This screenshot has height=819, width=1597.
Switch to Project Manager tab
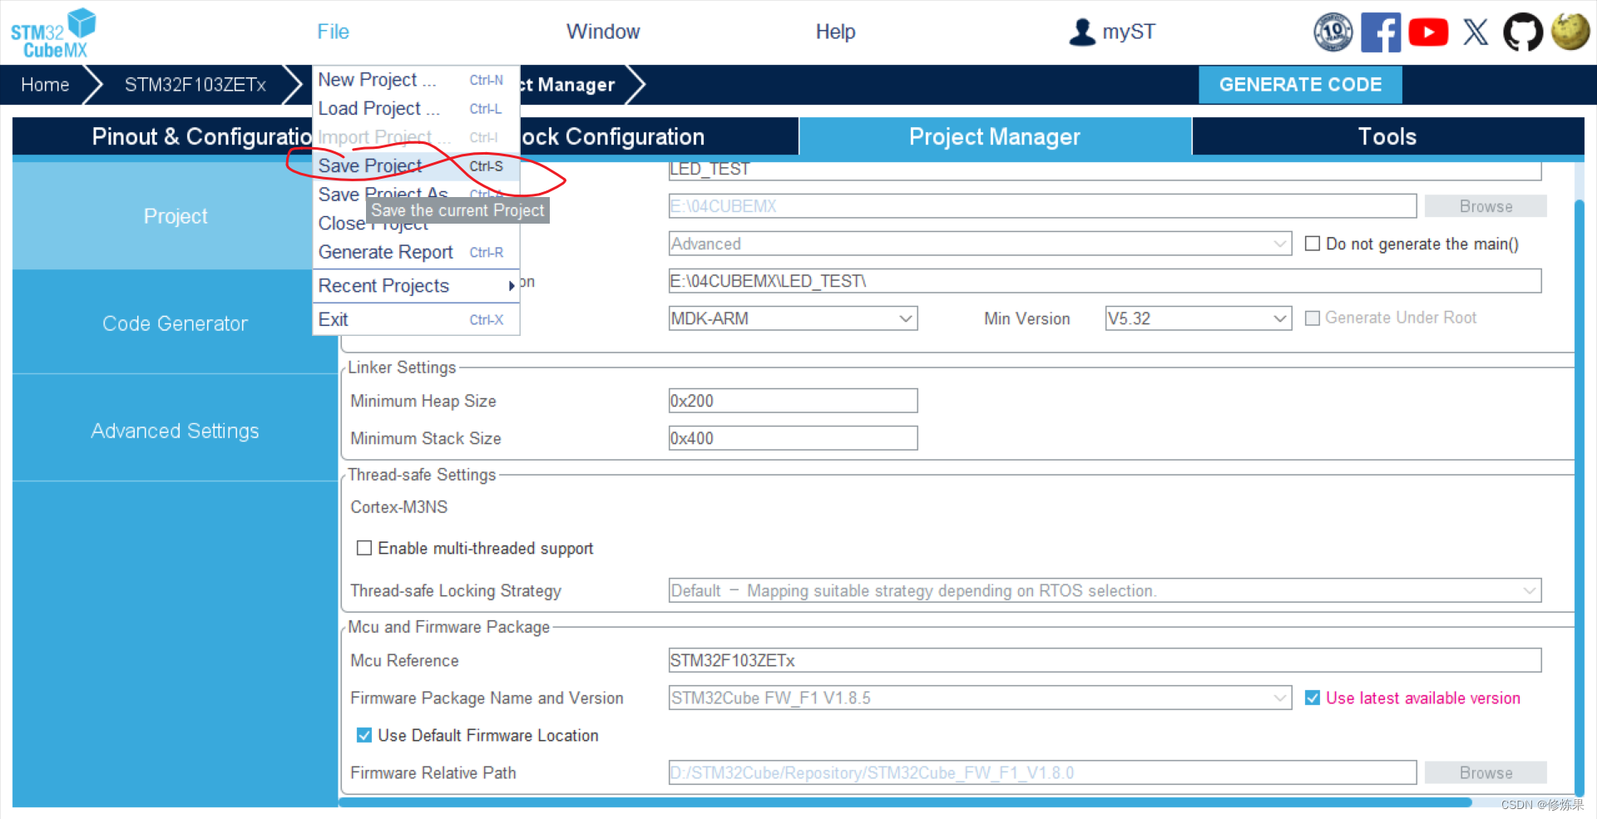point(995,136)
